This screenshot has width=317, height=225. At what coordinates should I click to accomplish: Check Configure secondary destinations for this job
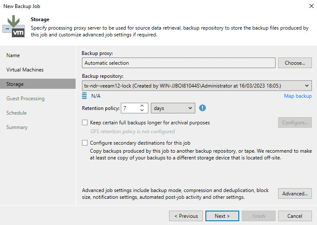click(x=85, y=143)
